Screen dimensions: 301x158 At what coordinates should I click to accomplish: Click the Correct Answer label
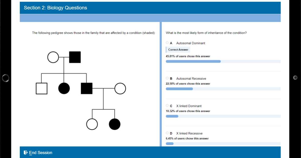[x=178, y=50]
